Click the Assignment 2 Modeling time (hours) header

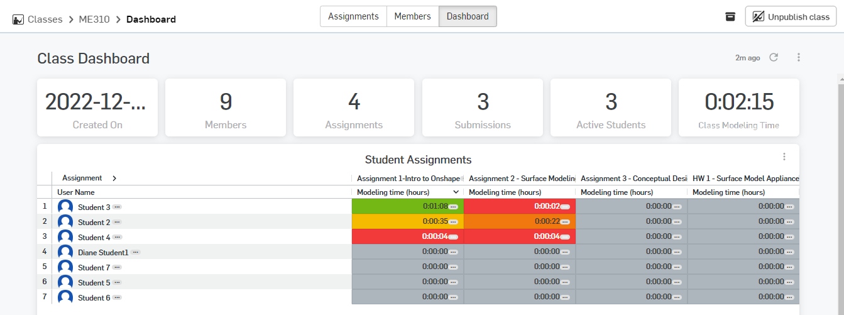505,192
